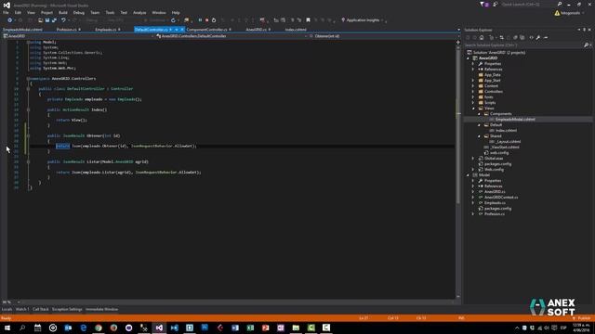Expand the Scripts folder in Solution Explorer
The image size is (595, 334).
(473, 103)
